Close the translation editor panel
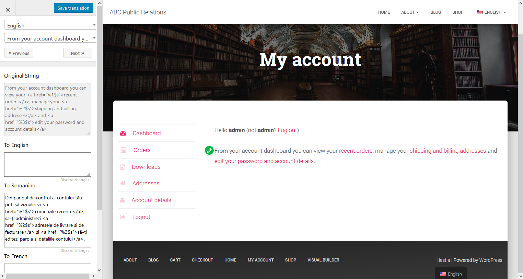Screen dimensions: 523x279 tap(8, 10)
